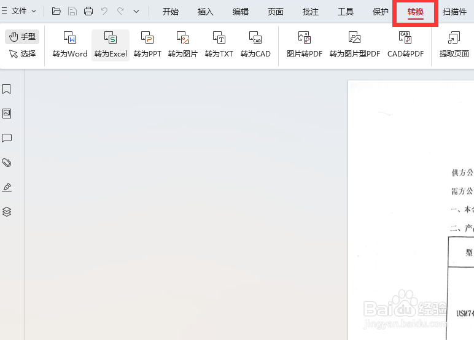Switch to the 插入 tab
The width and height of the screenshot is (474, 340).
[206, 12]
